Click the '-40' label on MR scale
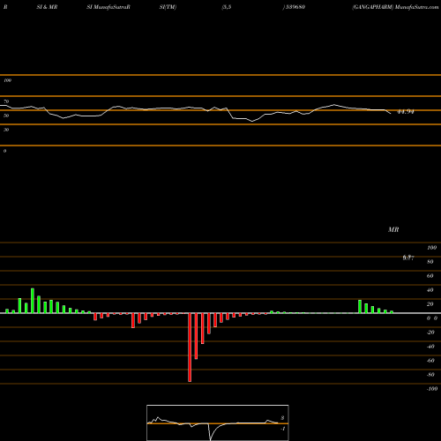 [x=430, y=347]
